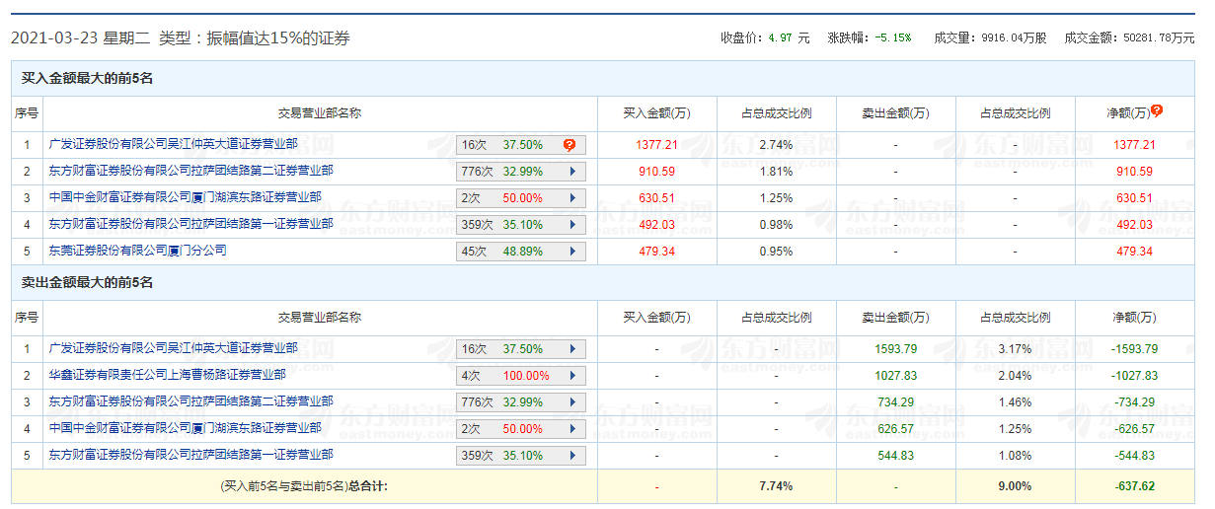
Task: Open 广发证券吴江仲英大道营业部 link in buy table
Action: pos(173,144)
